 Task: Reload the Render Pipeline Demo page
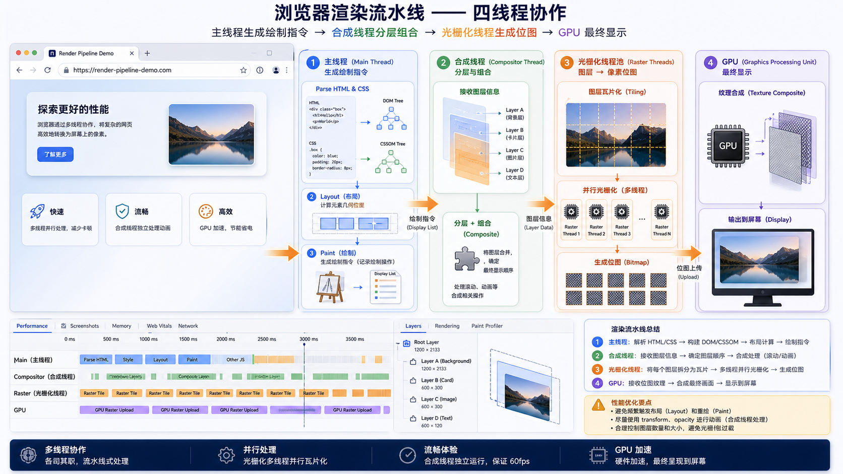pyautogui.click(x=47, y=70)
